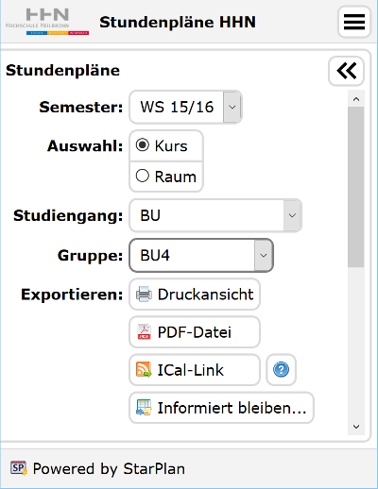Click the StarPlan SP logo icon
Image resolution: width=378 pixels, height=489 pixels.
(x=19, y=468)
